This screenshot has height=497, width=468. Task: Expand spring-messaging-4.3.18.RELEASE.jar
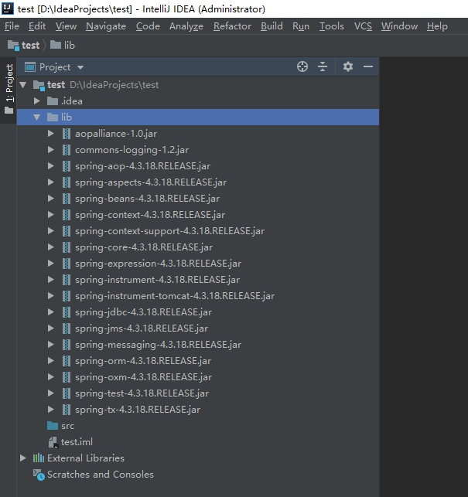coord(51,345)
